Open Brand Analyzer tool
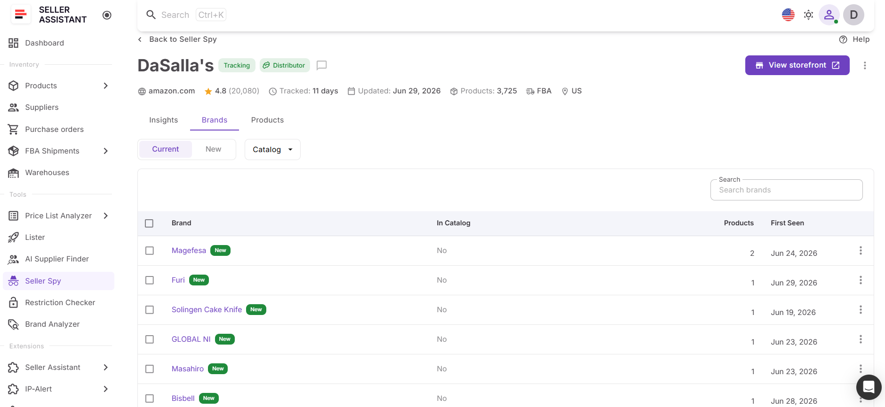Image resolution: width=885 pixels, height=407 pixels. pos(58,324)
